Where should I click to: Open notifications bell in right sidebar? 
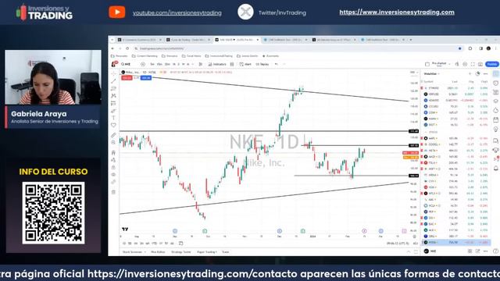pos(495,168)
